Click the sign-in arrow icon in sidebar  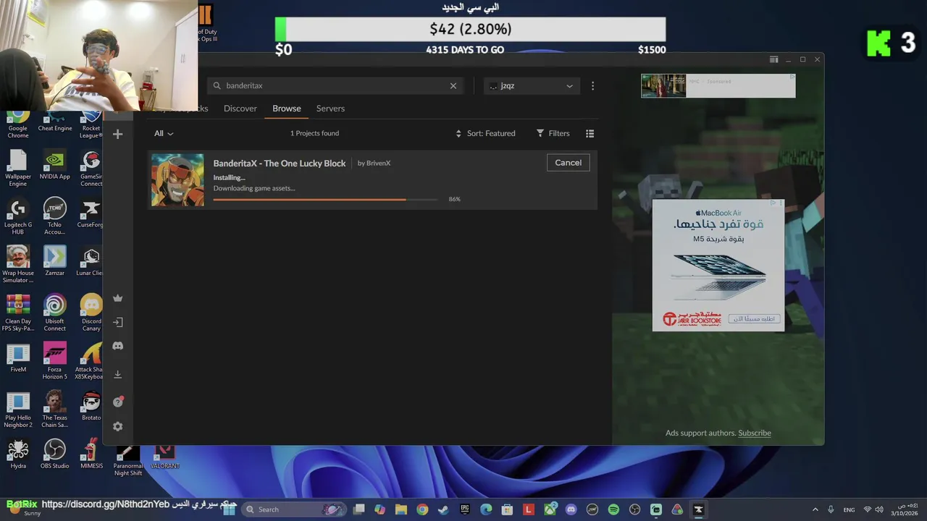[117, 322]
